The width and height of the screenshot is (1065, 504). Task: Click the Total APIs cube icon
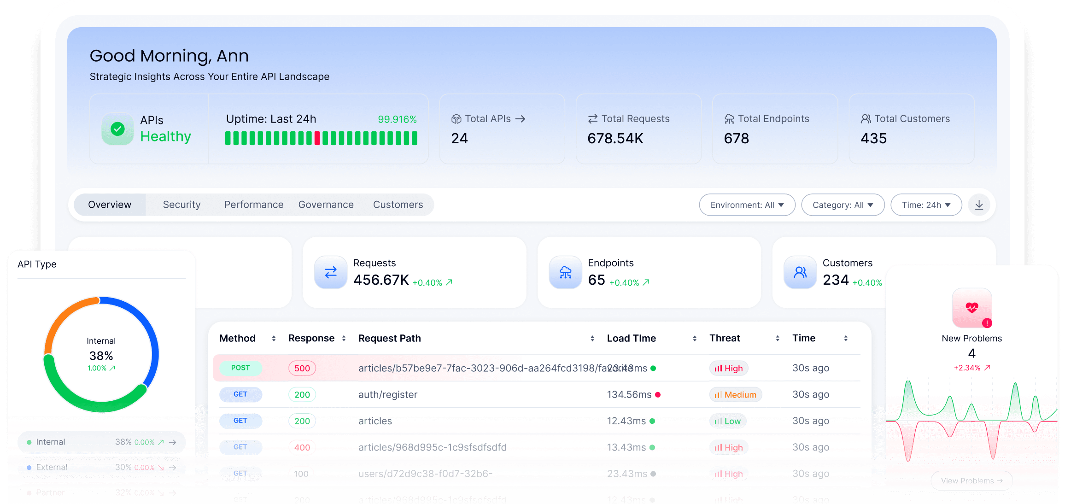456,119
